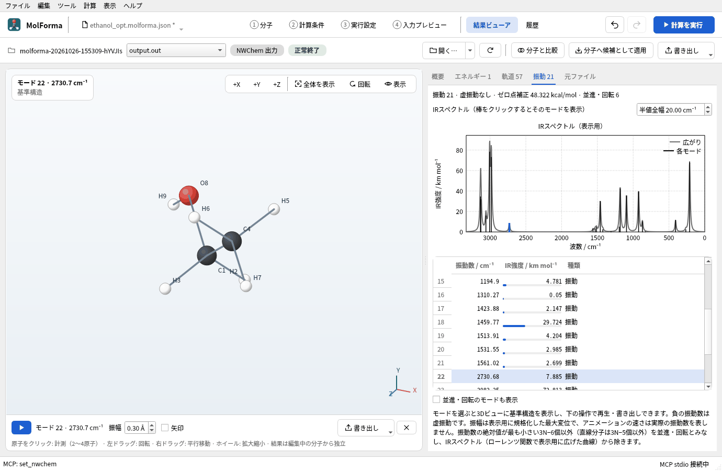Viewport: 722px width, 471px height.
Task: Click the undo arrow button
Action: 615,25
